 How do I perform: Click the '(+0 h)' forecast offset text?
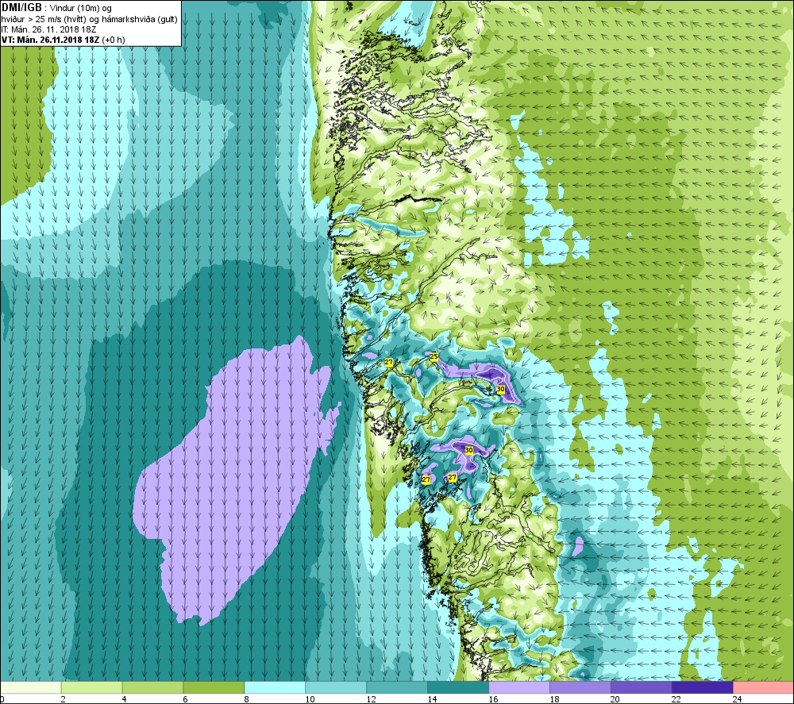pyautogui.click(x=114, y=40)
